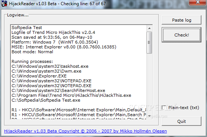The width and height of the screenshot is (207, 137).
Task: Click the SearchFilterHost.exe process line
Action: [58, 90]
